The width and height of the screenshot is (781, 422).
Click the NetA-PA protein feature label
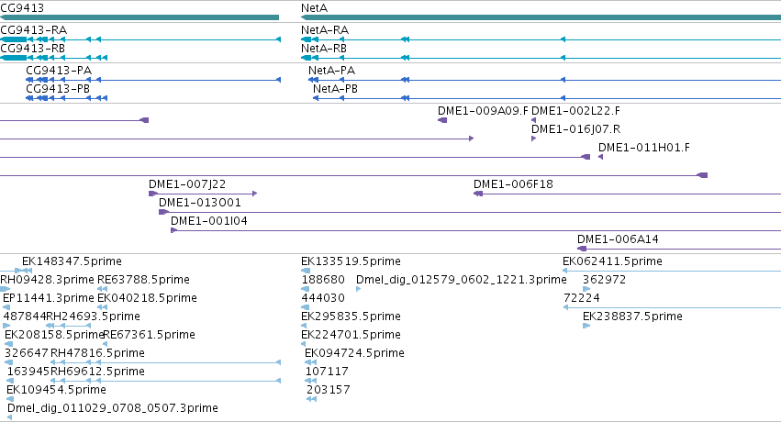331,70
